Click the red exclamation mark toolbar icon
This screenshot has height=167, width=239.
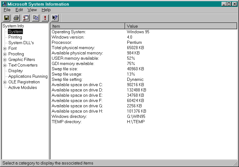click(45, 18)
